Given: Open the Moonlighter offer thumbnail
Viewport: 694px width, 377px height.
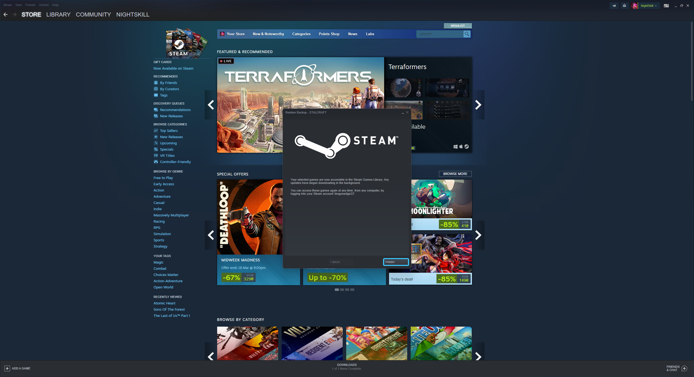Looking at the screenshot, I should 441,199.
